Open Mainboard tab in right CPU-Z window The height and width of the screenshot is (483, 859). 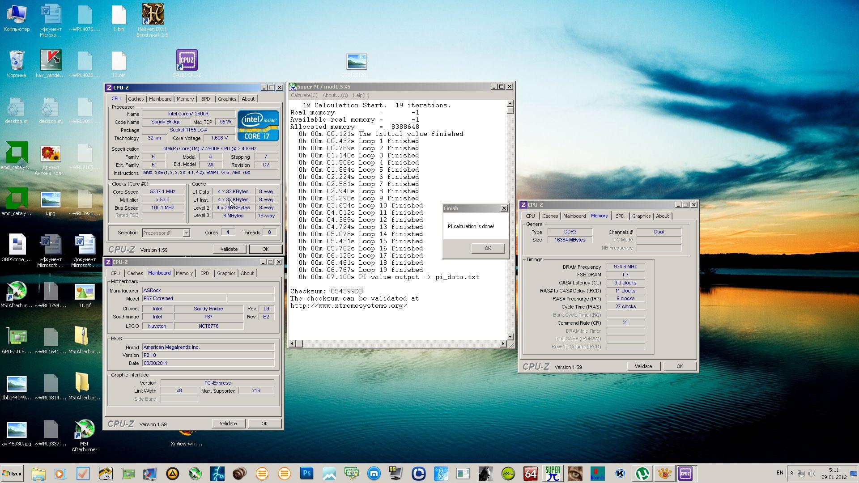point(574,216)
